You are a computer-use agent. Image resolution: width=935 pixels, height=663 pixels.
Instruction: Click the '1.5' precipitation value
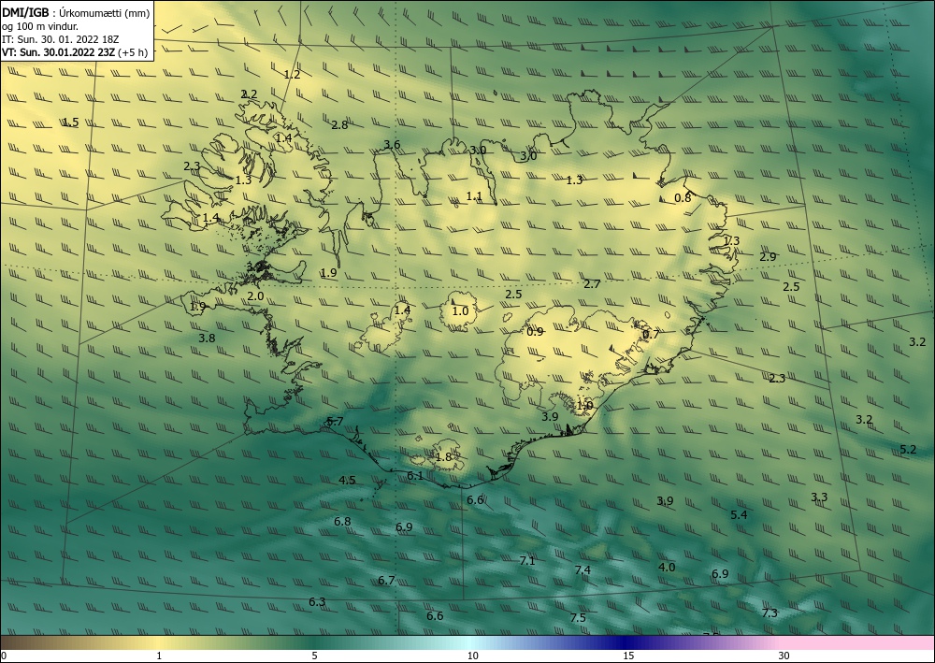click(70, 123)
